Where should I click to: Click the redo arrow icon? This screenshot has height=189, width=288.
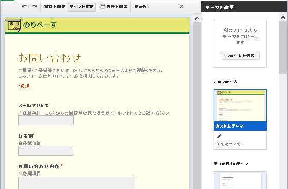(34, 6)
